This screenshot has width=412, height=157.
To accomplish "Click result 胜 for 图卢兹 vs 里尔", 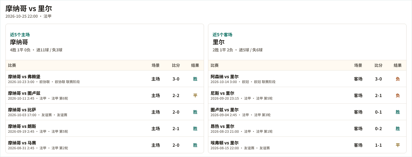I will click(398, 112).
